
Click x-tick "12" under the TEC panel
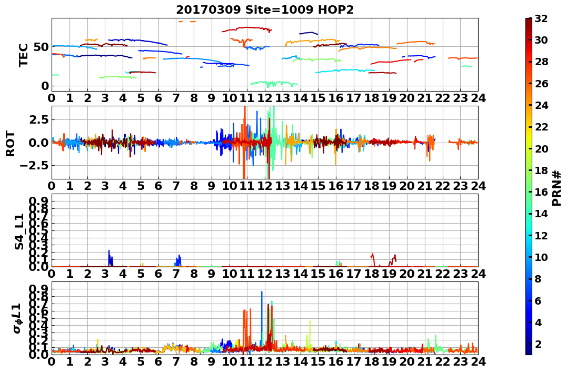coord(265,98)
